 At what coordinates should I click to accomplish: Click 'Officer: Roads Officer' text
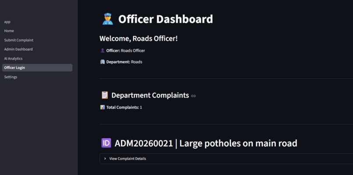[x=126, y=51]
